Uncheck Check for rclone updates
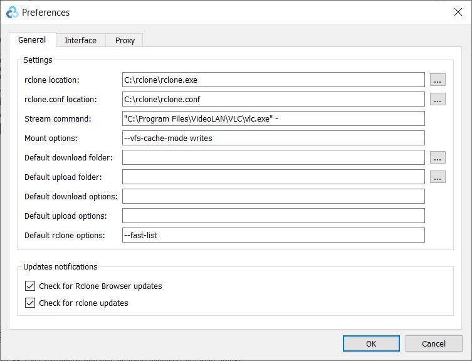The height and width of the screenshot is (361, 472). coord(30,303)
